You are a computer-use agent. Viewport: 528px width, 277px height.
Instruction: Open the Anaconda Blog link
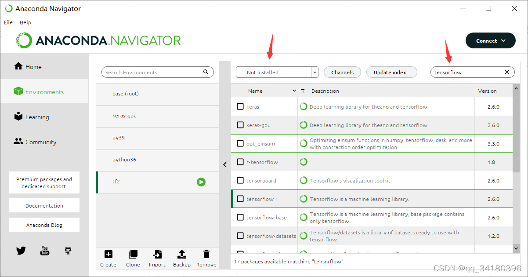click(x=44, y=225)
